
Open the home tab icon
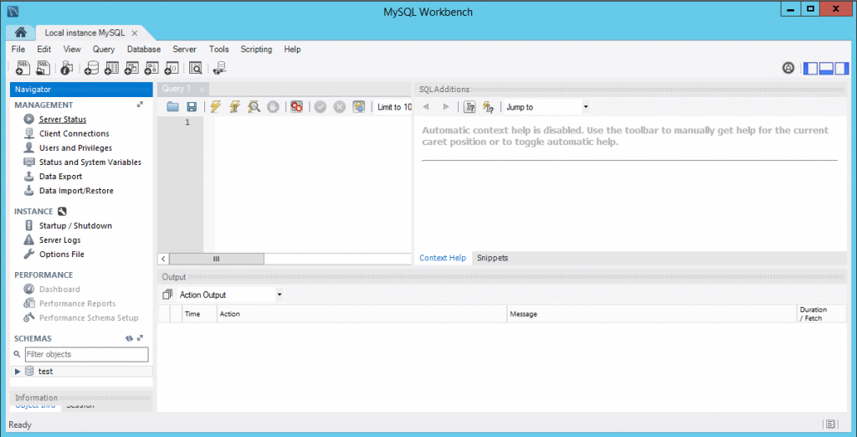[20, 33]
